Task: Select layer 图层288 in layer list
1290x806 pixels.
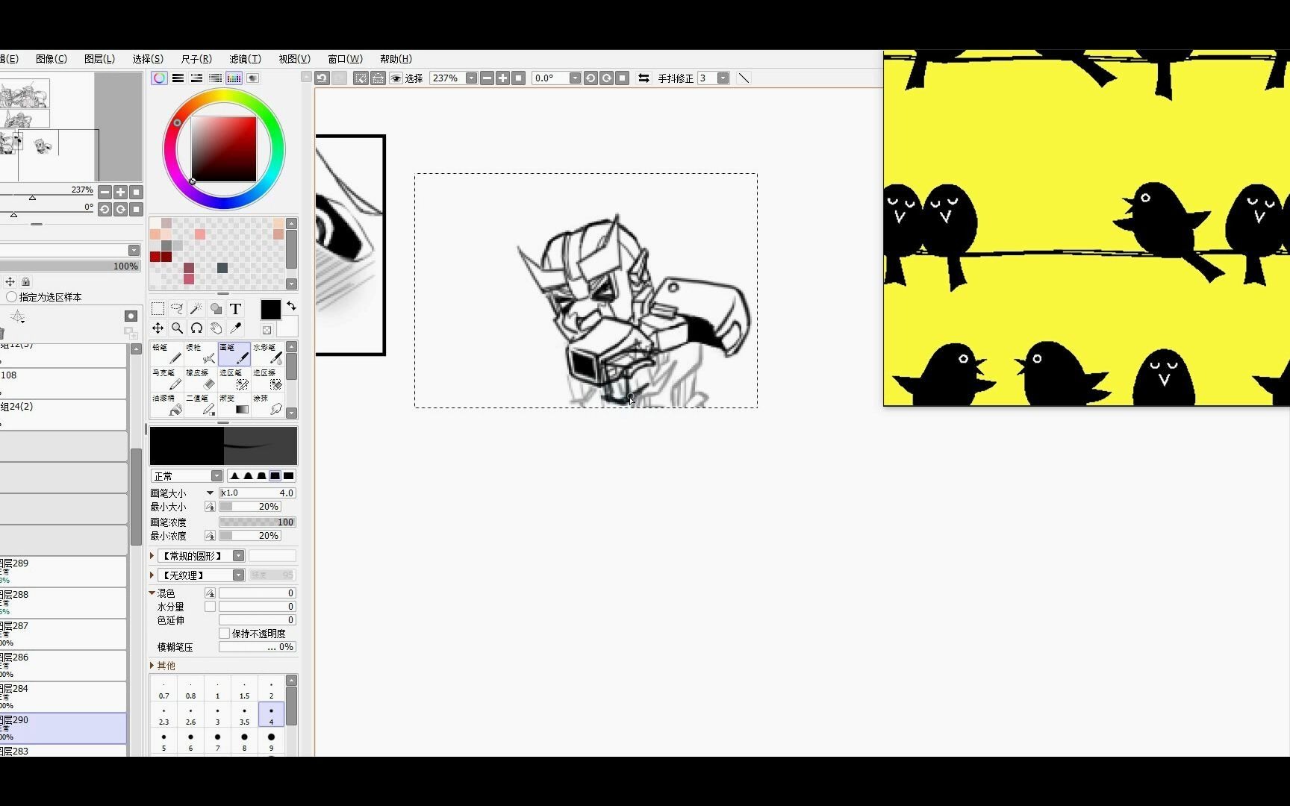Action: (x=63, y=602)
